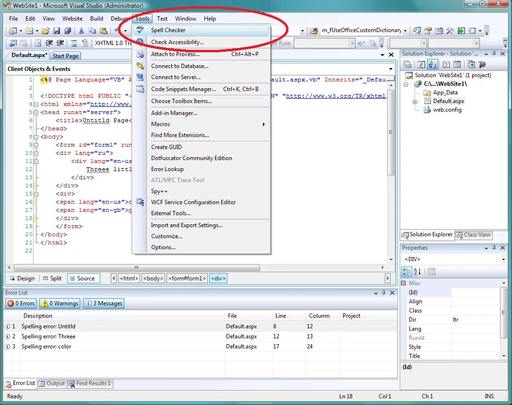Click the <html> tag navigator button
Image resolution: width=512 pixels, height=405 pixels.
tap(129, 278)
